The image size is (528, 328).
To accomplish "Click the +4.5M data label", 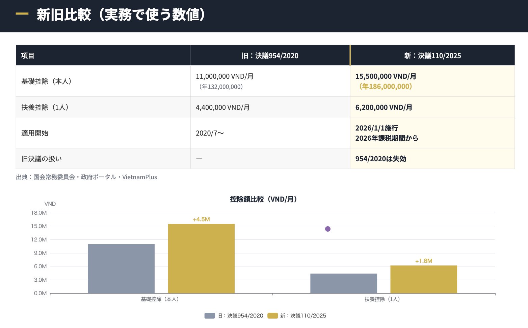I will pyautogui.click(x=201, y=219).
